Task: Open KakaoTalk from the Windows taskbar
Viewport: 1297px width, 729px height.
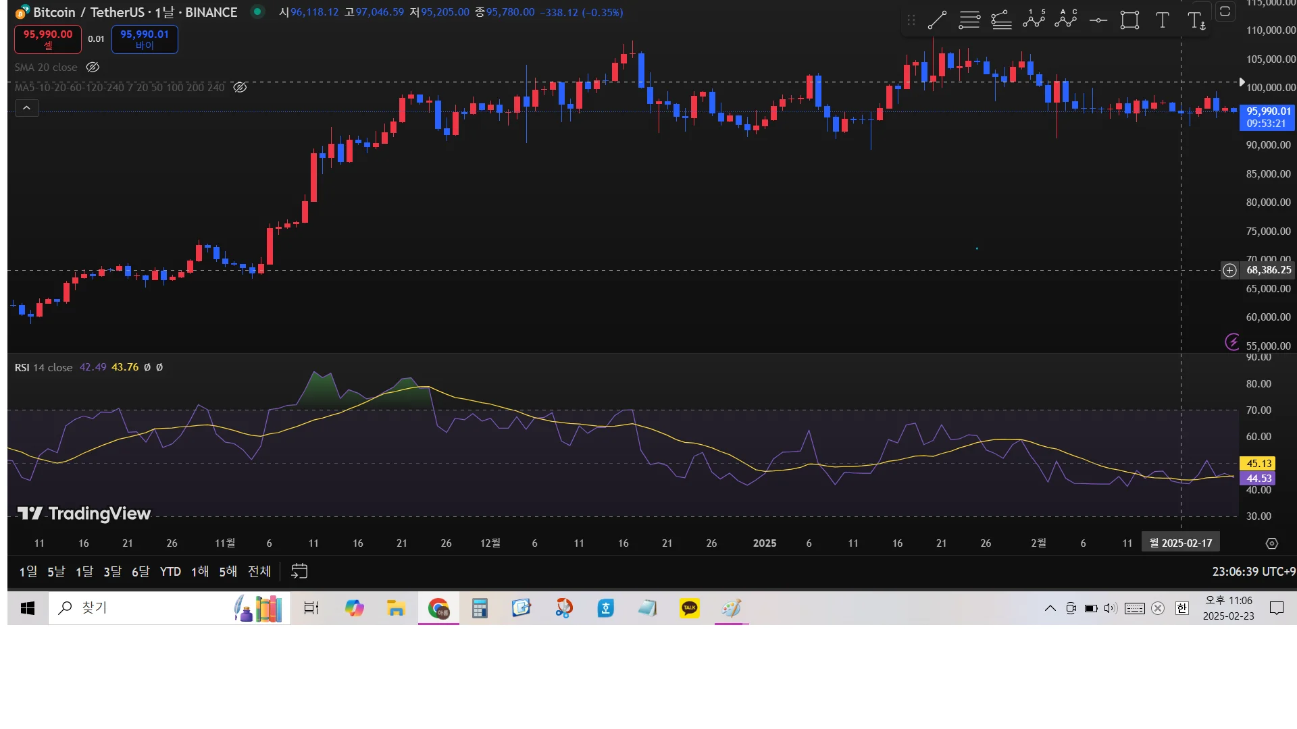Action: [x=689, y=608]
